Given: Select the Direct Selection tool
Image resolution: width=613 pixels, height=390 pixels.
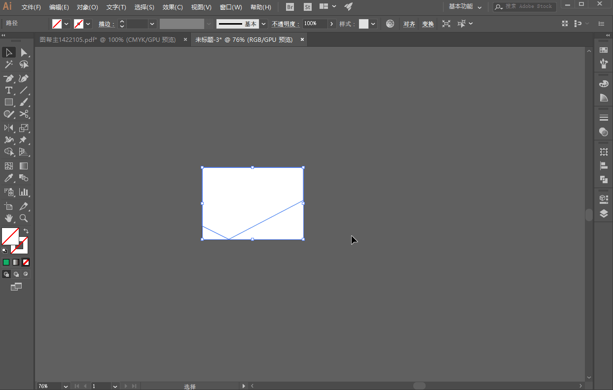Looking at the screenshot, I should 24,53.
